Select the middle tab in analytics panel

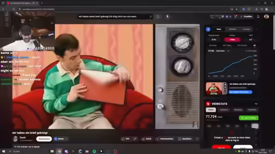(x=232, y=29)
